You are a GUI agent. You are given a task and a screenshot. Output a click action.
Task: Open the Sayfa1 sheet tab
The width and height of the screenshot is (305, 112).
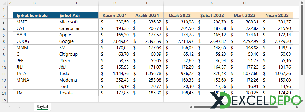coord(42,107)
